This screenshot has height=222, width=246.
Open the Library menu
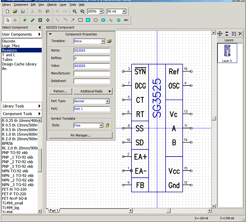click(x=6, y=5)
